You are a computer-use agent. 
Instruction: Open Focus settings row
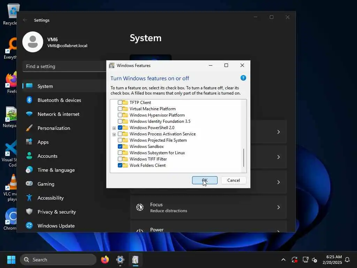208,207
